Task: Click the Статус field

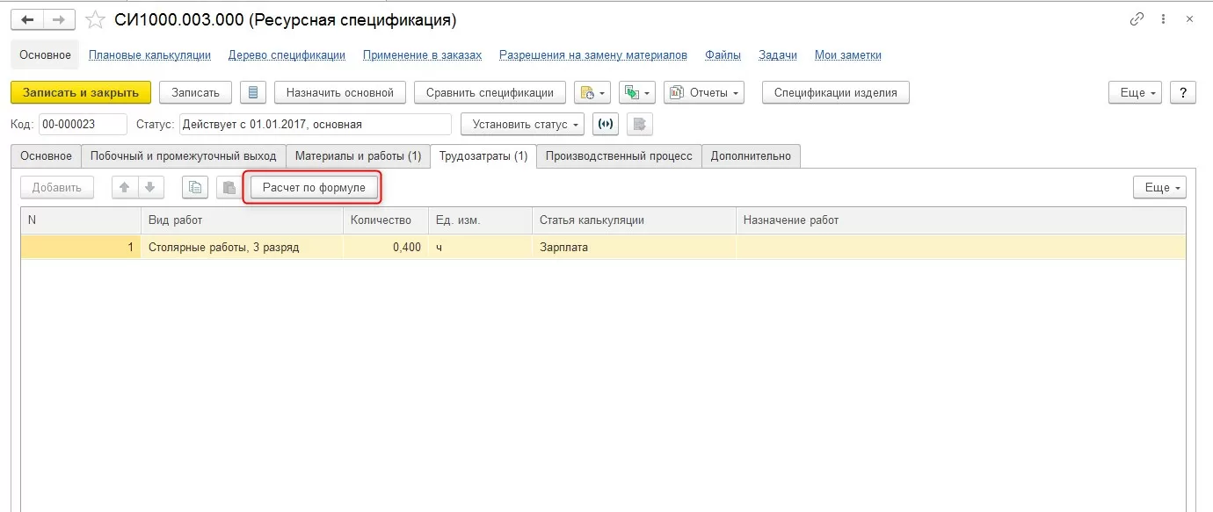Action: (x=315, y=124)
